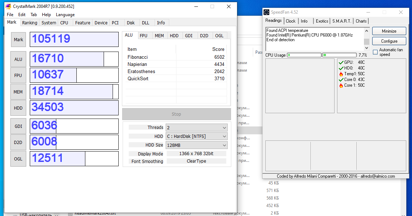
Task: Click the Temp1 flame warning icon
Action: [x=341, y=74]
